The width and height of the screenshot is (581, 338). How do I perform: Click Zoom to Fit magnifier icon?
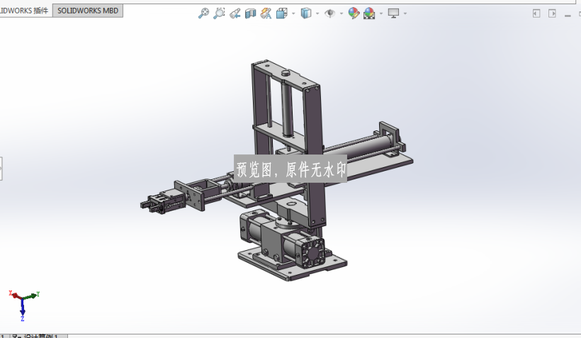(x=203, y=13)
